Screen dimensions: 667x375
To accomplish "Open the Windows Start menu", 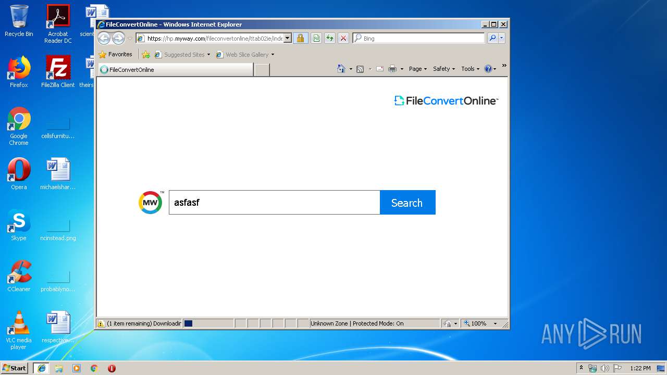I will coord(14,368).
